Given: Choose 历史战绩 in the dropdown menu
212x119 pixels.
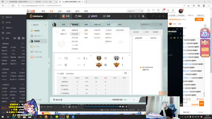Looking at the screenshot, I should tap(75, 34).
